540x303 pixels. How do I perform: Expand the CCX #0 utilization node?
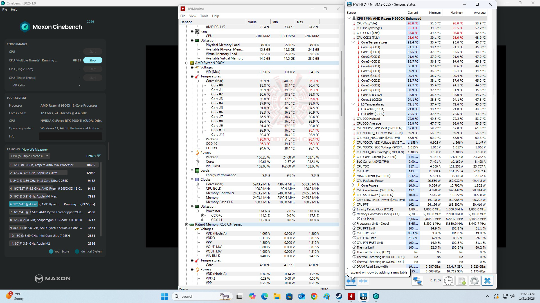coord(202,215)
